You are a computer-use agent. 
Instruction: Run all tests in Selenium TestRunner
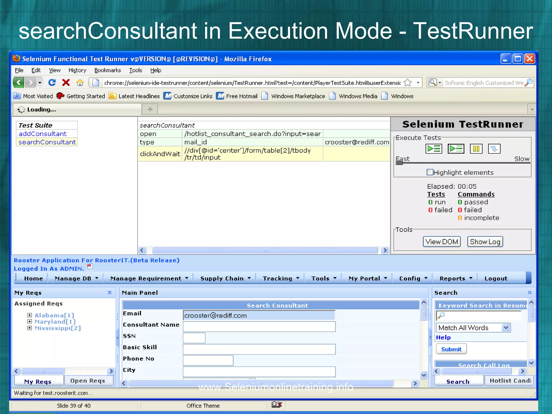(434, 149)
